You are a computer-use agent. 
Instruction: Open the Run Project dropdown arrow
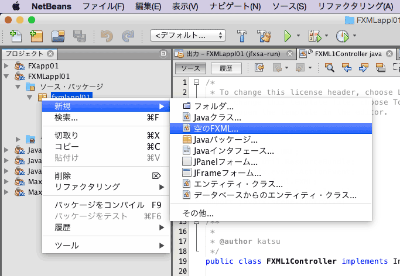298,36
